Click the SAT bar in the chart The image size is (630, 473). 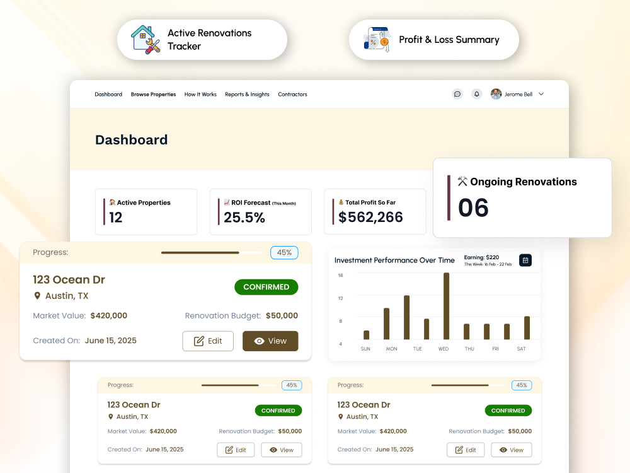coord(527,328)
